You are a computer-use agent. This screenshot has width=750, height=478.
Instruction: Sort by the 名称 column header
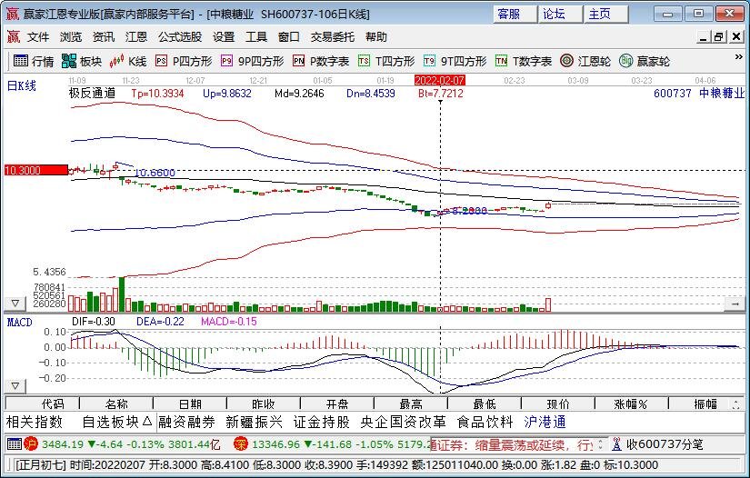coord(116,403)
